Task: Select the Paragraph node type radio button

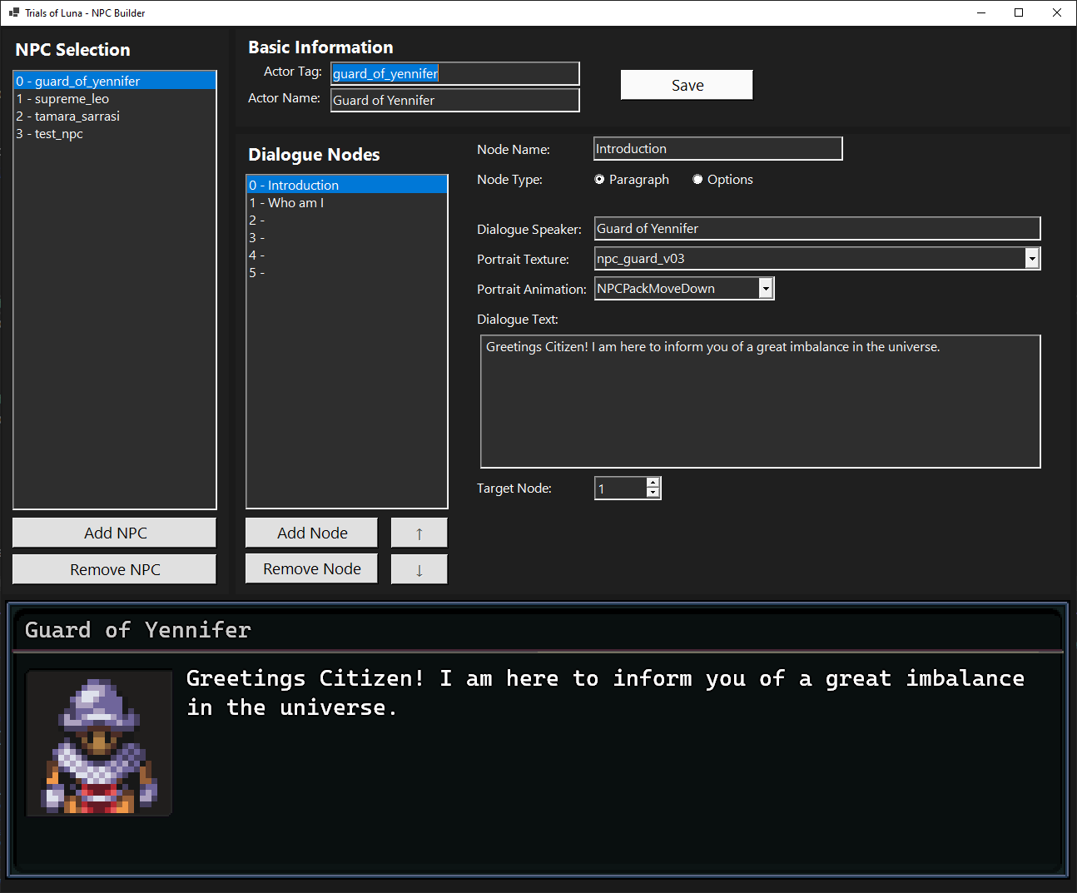Action: (599, 180)
